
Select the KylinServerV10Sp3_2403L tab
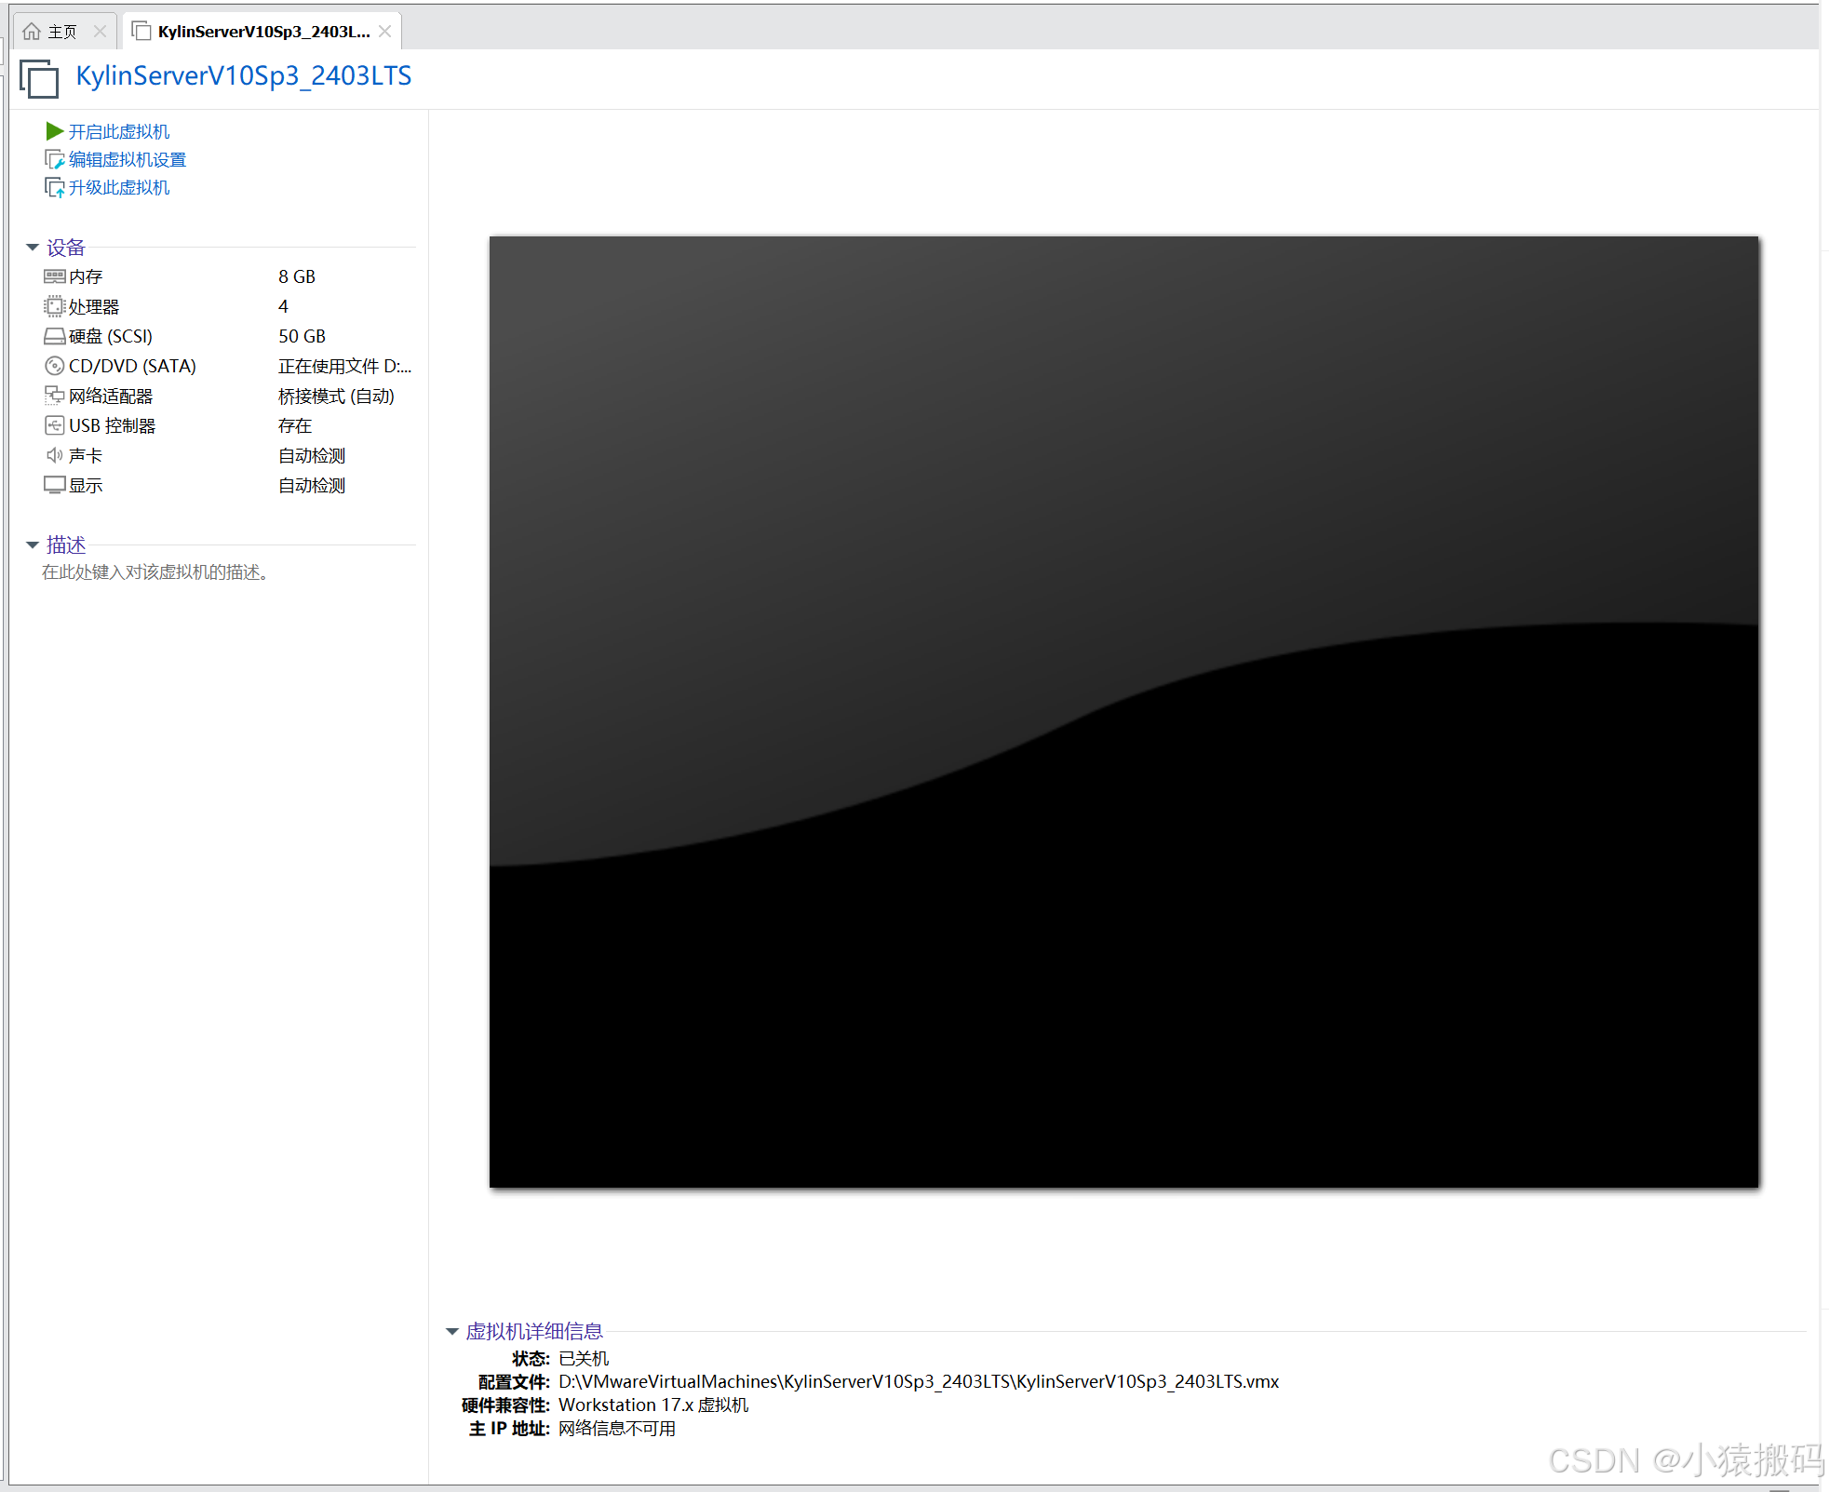coord(262,32)
